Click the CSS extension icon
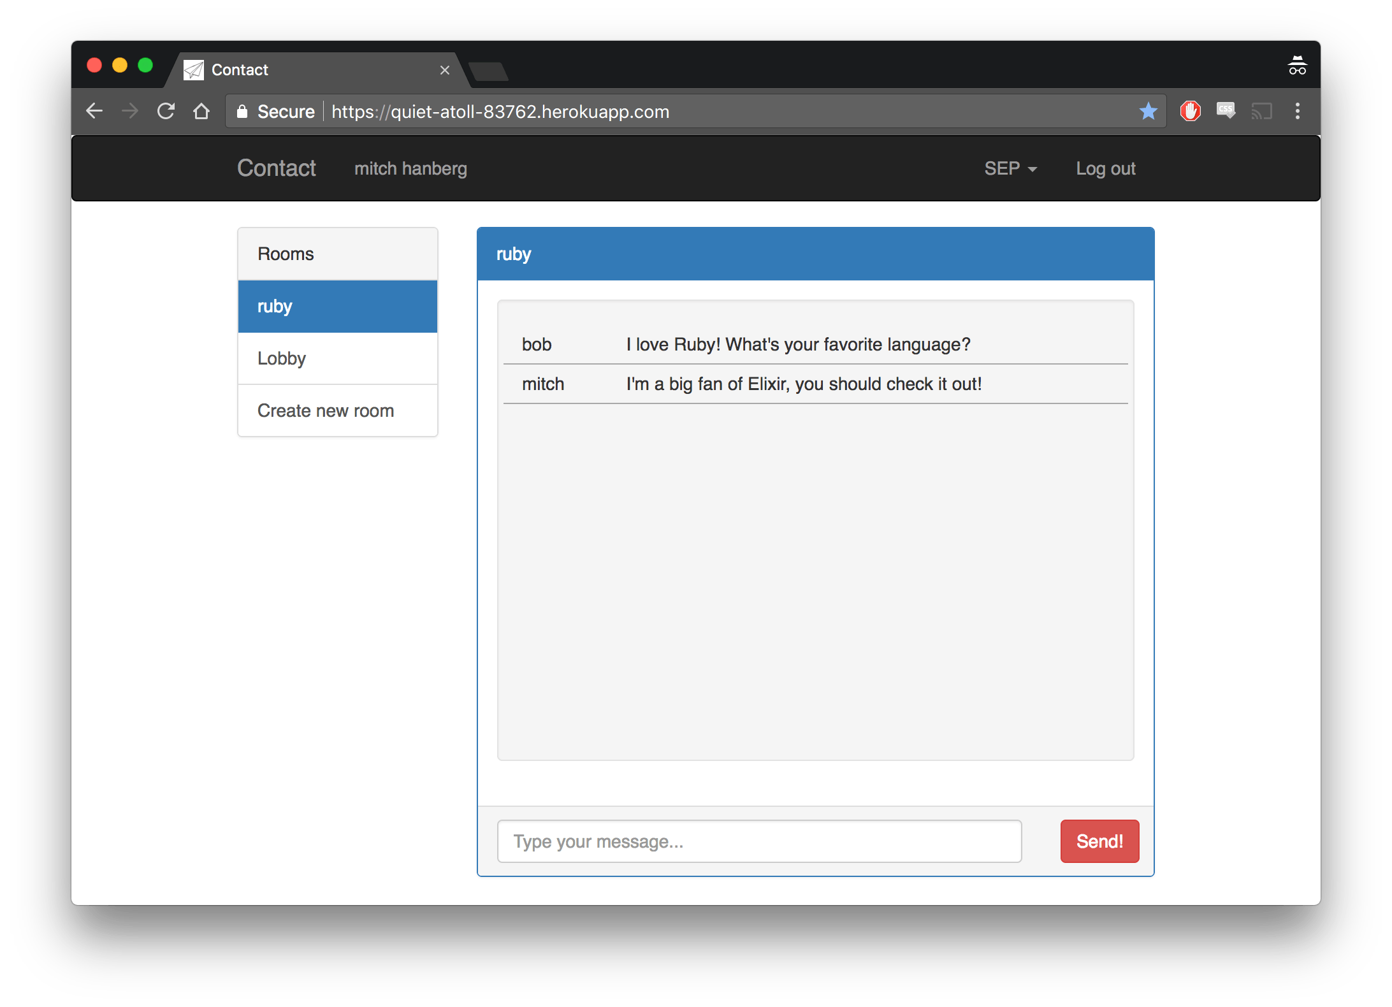This screenshot has width=1392, height=1007. coord(1226,111)
